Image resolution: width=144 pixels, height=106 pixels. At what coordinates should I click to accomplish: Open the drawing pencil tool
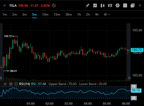tap(88, 5)
